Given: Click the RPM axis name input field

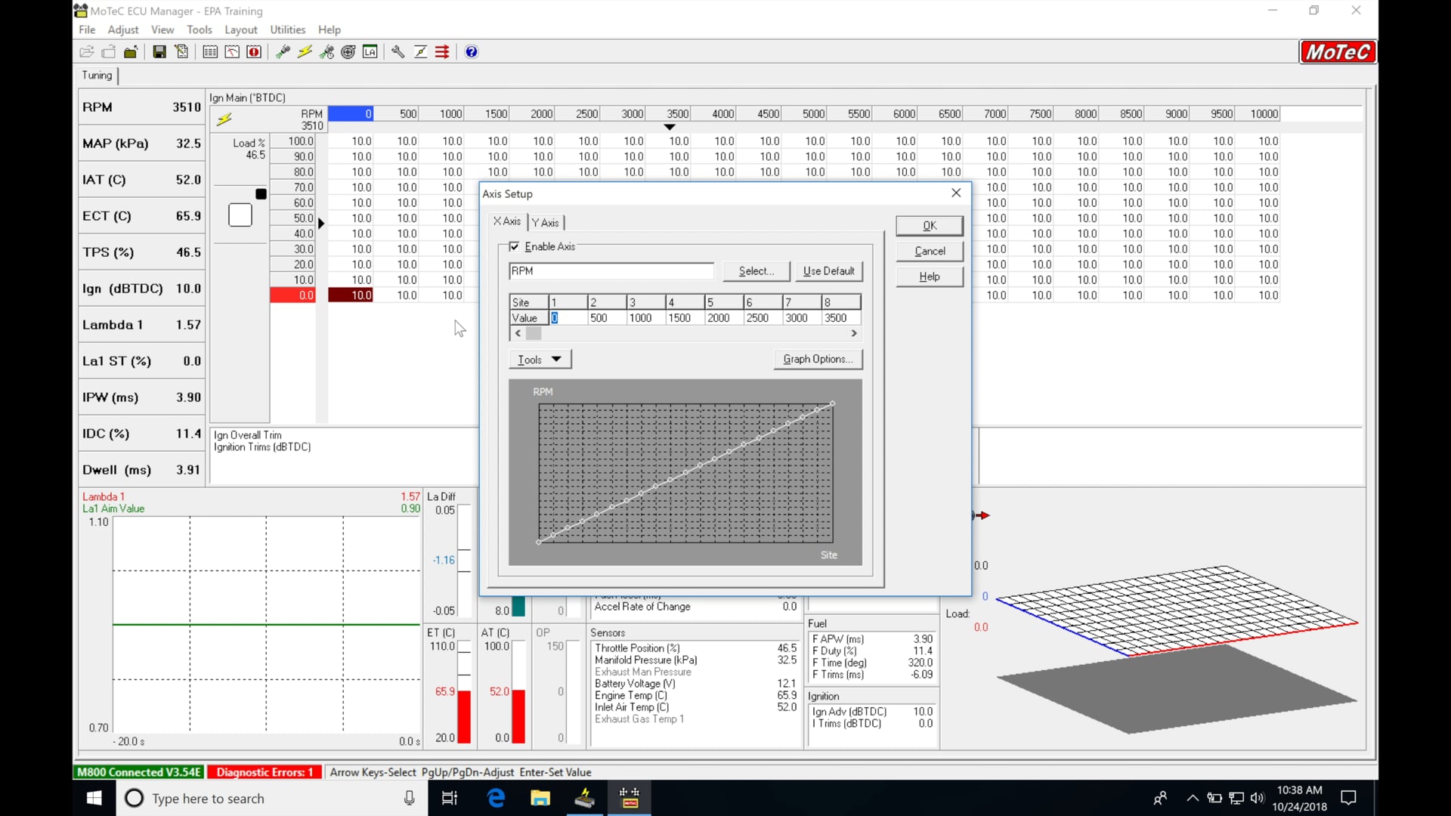Looking at the screenshot, I should click(x=611, y=270).
